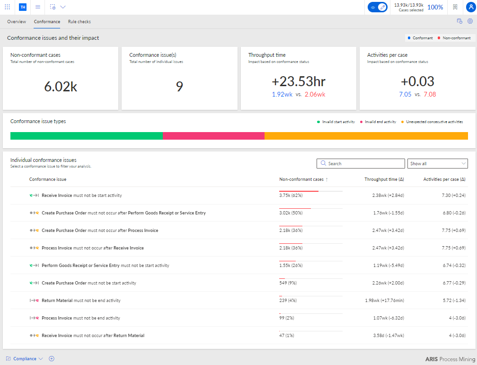Select Receive Invoice must not be start activity
The height and width of the screenshot is (365, 477).
[x=239, y=196]
